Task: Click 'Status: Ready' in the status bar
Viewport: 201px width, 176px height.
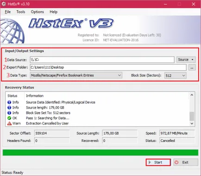Action: [13, 173]
